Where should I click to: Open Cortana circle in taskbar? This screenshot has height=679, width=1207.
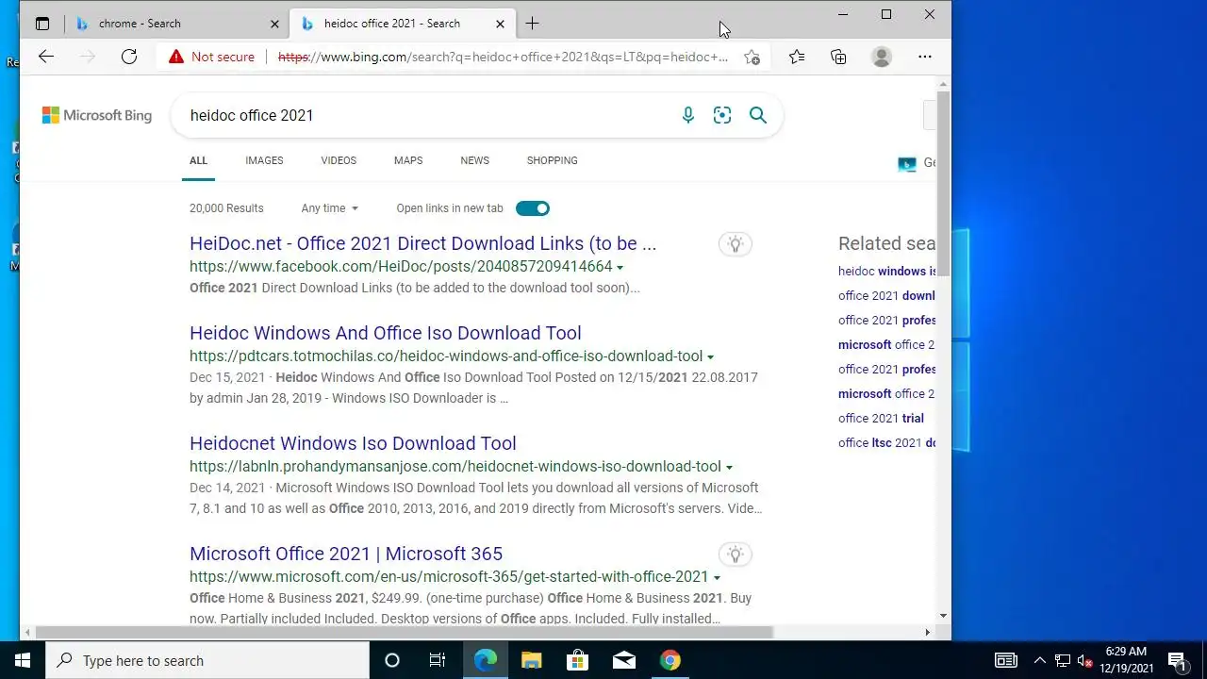point(392,660)
